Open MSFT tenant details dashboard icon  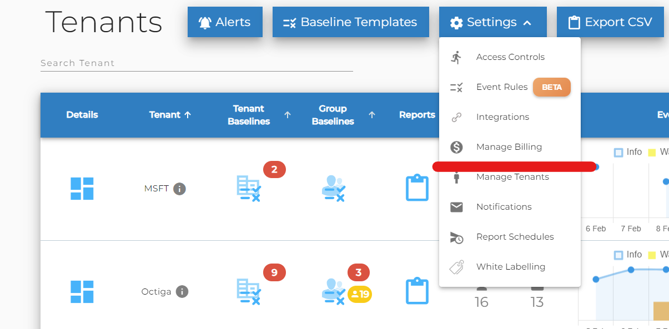(82, 189)
